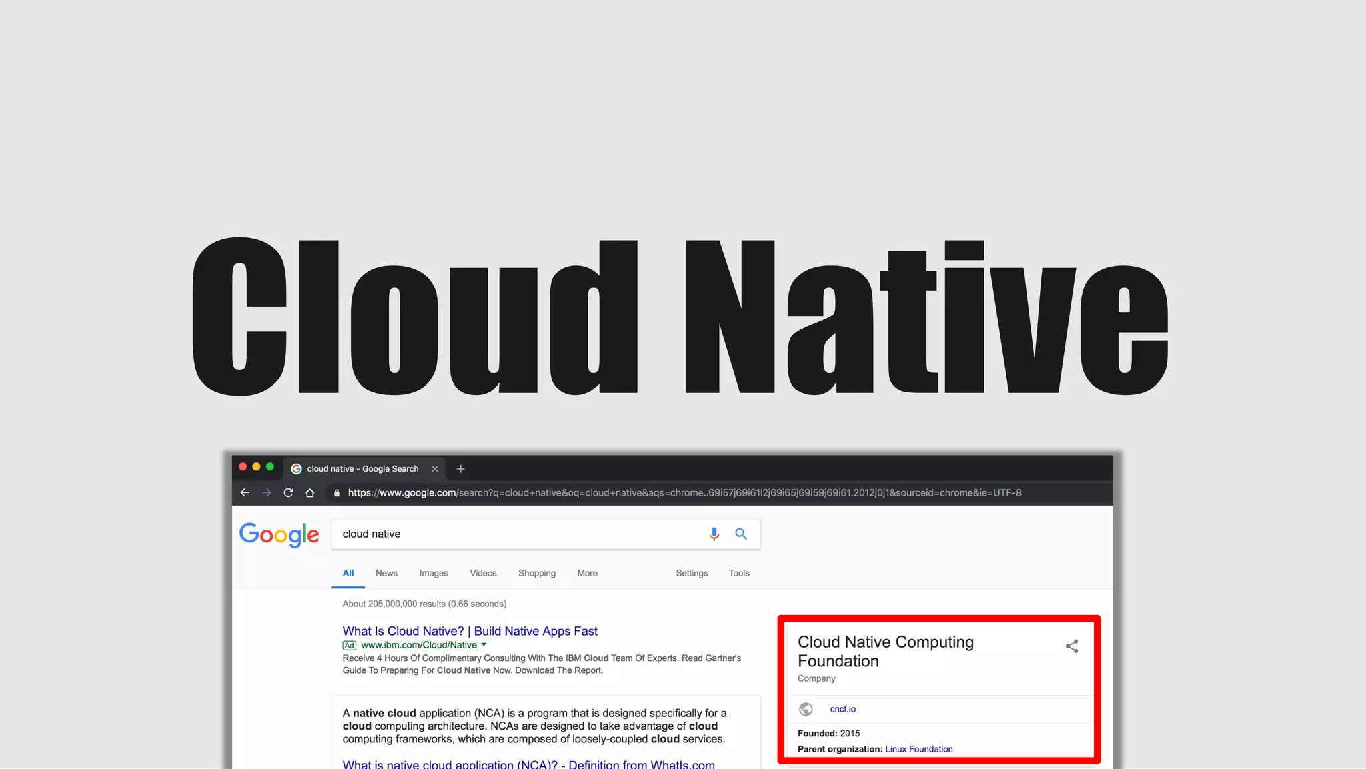Open the cncf.io website link
Image resolution: width=1366 pixels, height=769 pixels.
coord(842,709)
